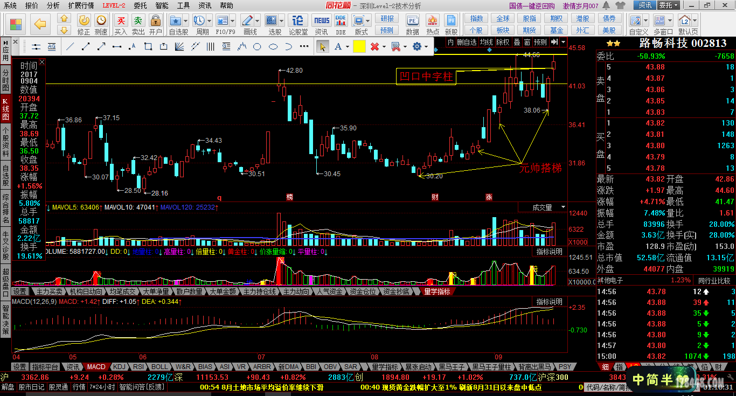The width and height of the screenshot is (736, 396).
Task: Click the 研报 research report button
Action: [387, 18]
